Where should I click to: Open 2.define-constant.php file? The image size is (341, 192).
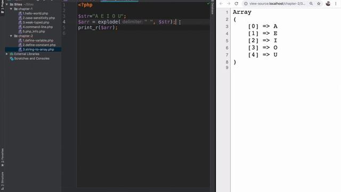[39, 45]
